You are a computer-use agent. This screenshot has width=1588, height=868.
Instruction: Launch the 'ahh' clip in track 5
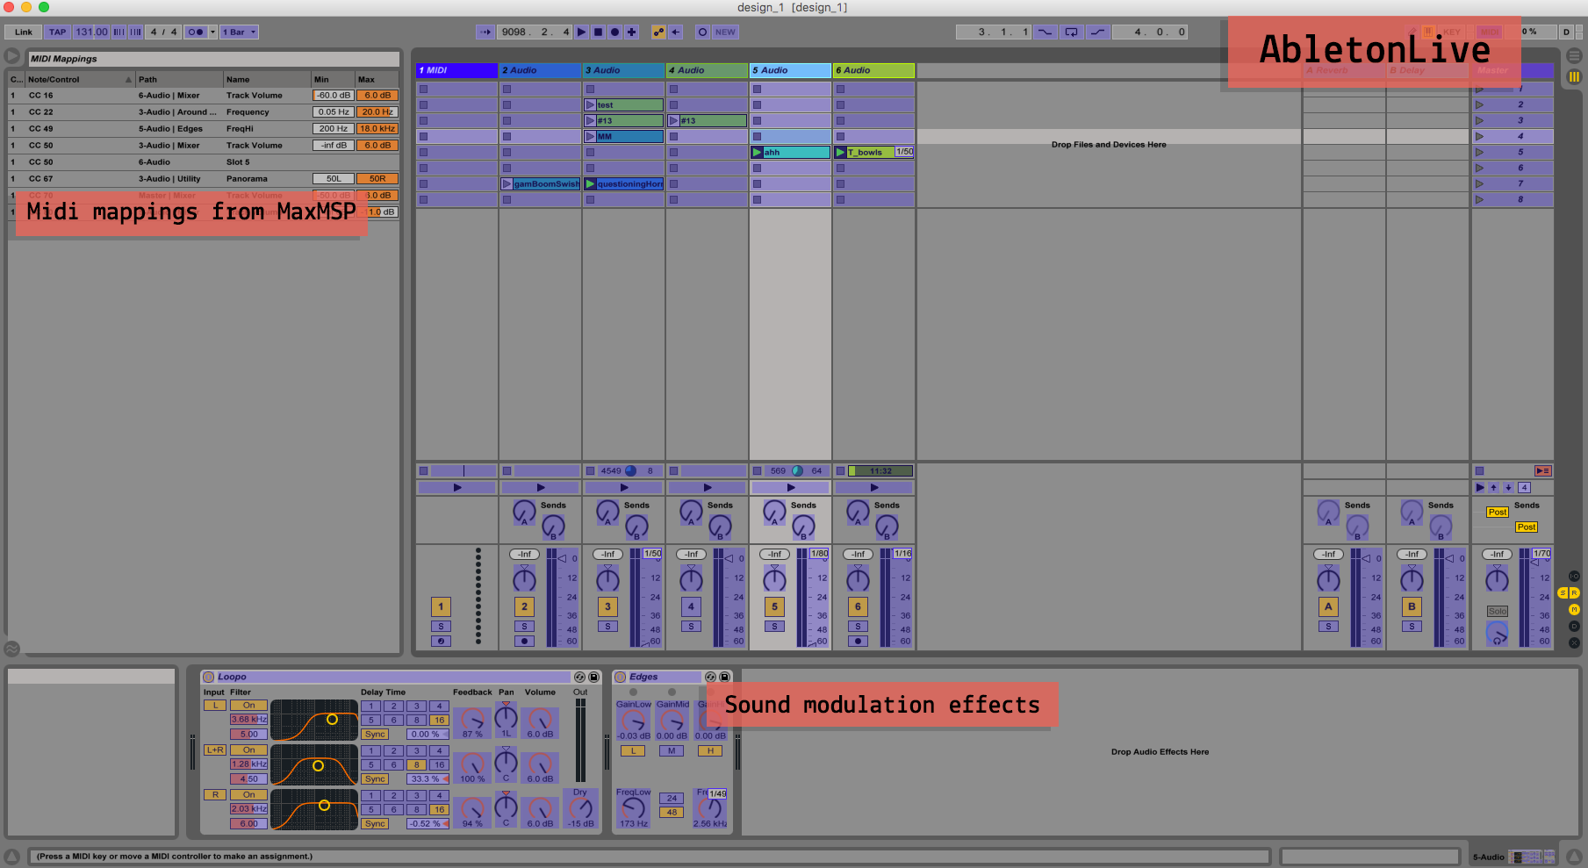(x=757, y=153)
